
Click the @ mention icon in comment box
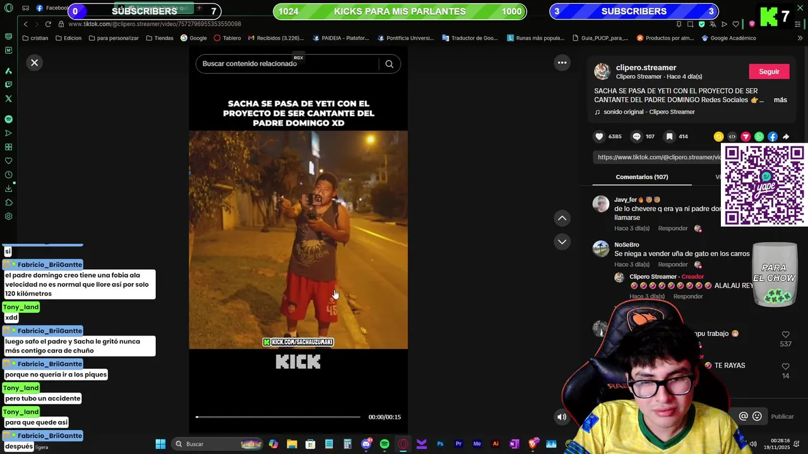tap(743, 416)
